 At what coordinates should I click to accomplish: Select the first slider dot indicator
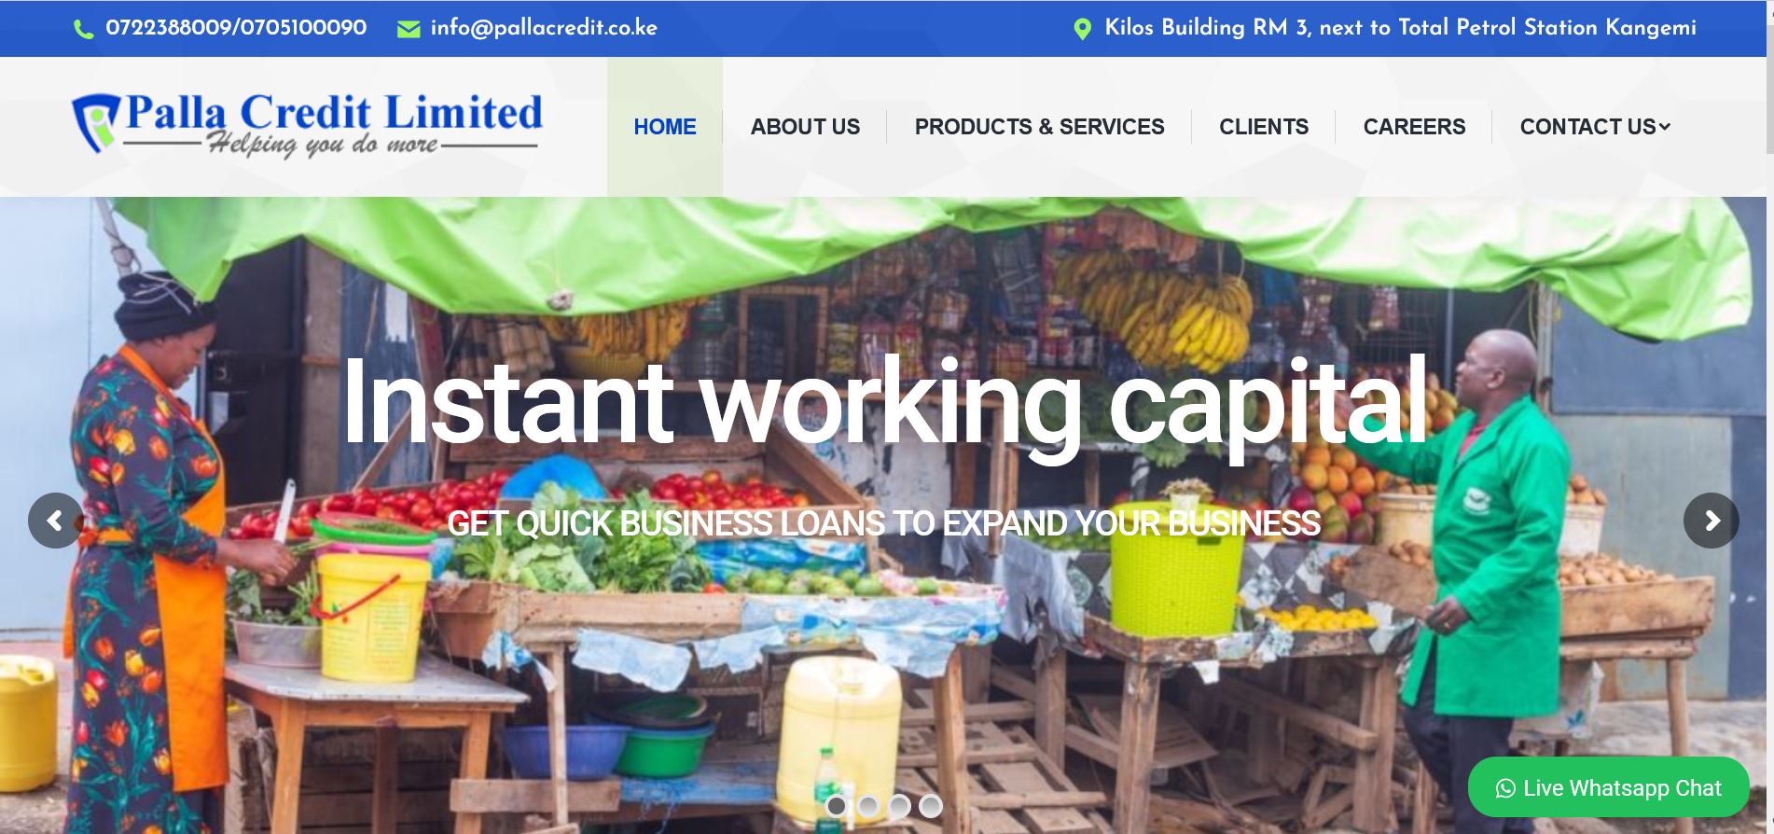point(837,805)
